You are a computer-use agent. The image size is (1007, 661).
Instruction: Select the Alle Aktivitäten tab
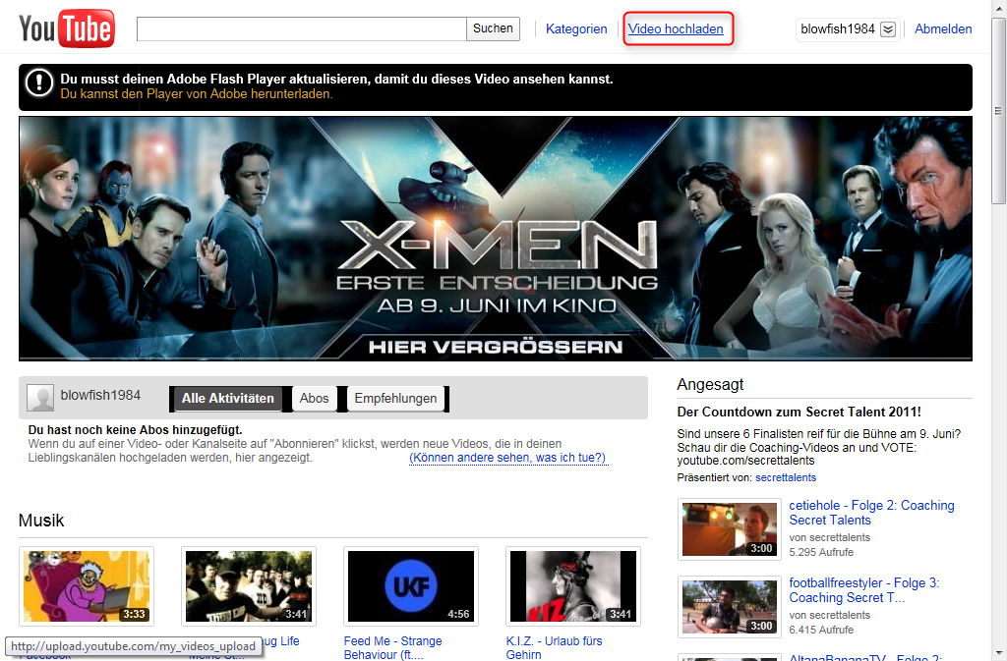coord(227,399)
